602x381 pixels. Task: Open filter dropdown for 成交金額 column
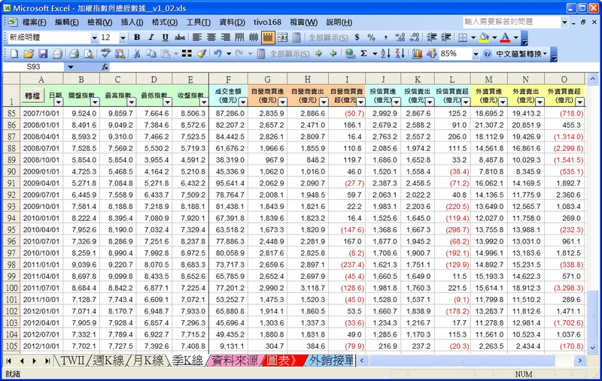243,102
